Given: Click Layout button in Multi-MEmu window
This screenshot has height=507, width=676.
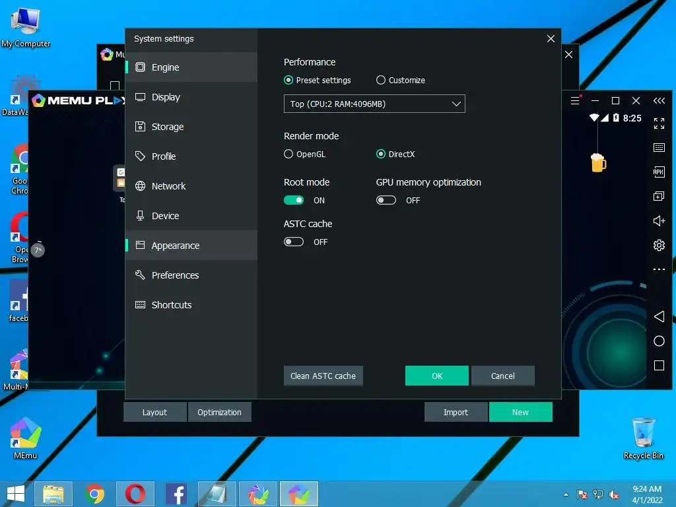Looking at the screenshot, I should 154,412.
